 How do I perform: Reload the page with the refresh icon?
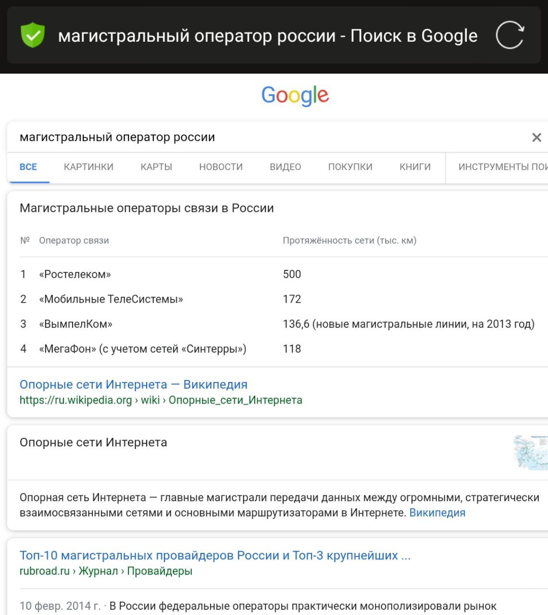[510, 36]
